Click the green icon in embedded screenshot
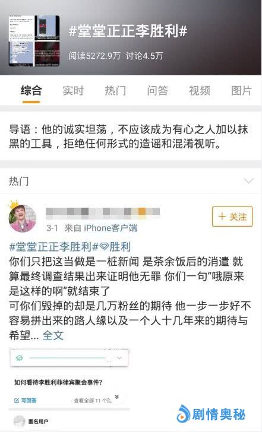The height and width of the screenshot is (432, 262). pyautogui.click(x=19, y=358)
